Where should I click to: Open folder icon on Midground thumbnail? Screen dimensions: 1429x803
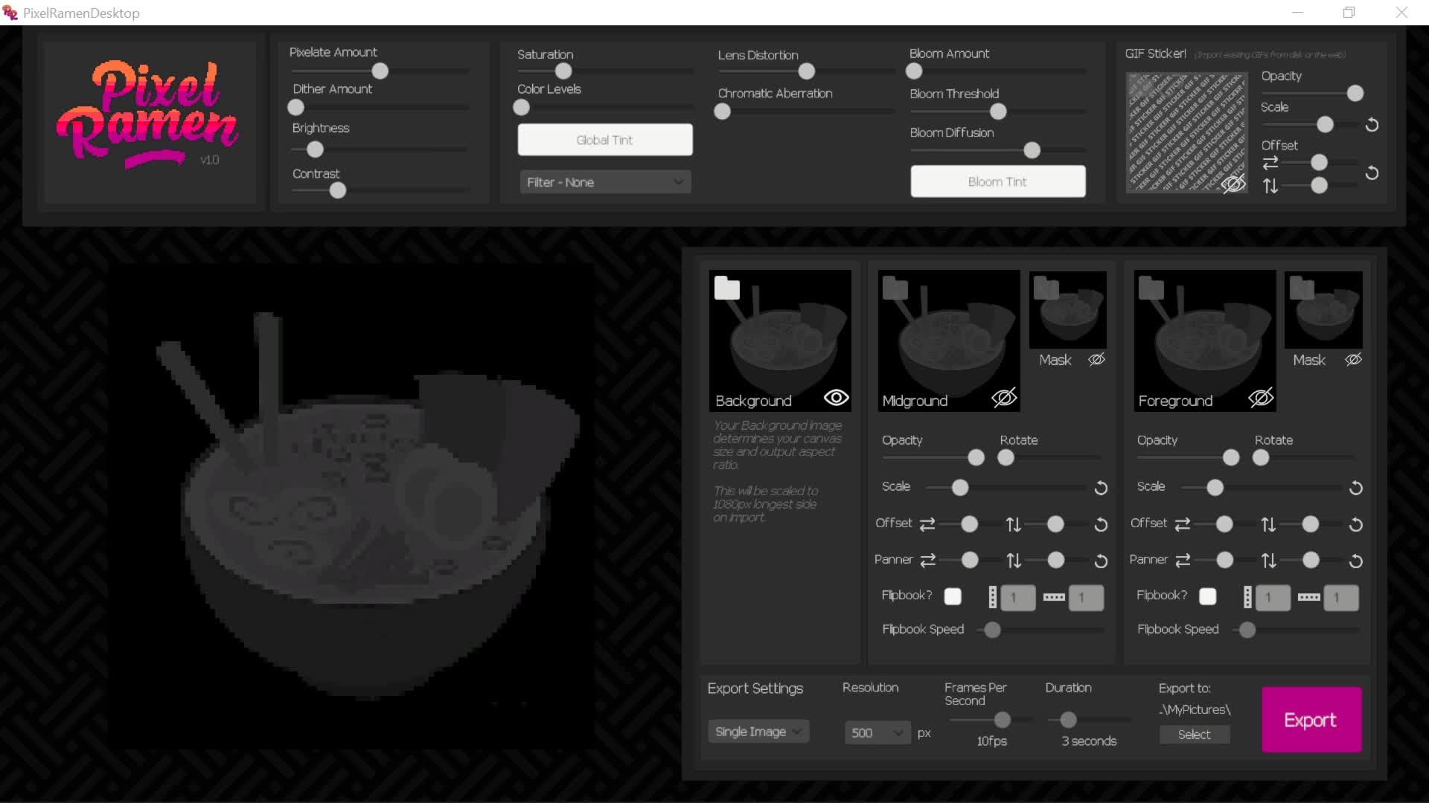(895, 288)
